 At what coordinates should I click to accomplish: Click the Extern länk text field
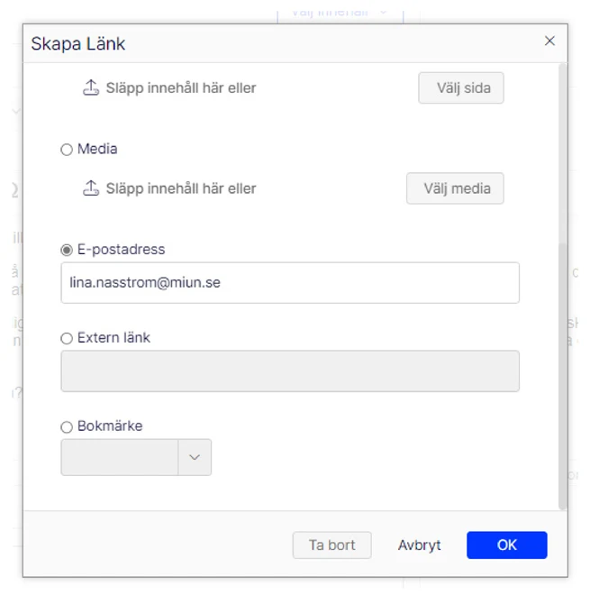290,371
